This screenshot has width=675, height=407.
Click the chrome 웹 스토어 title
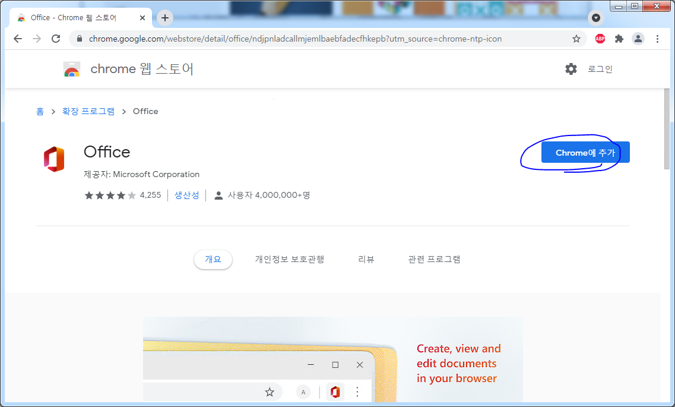point(142,69)
